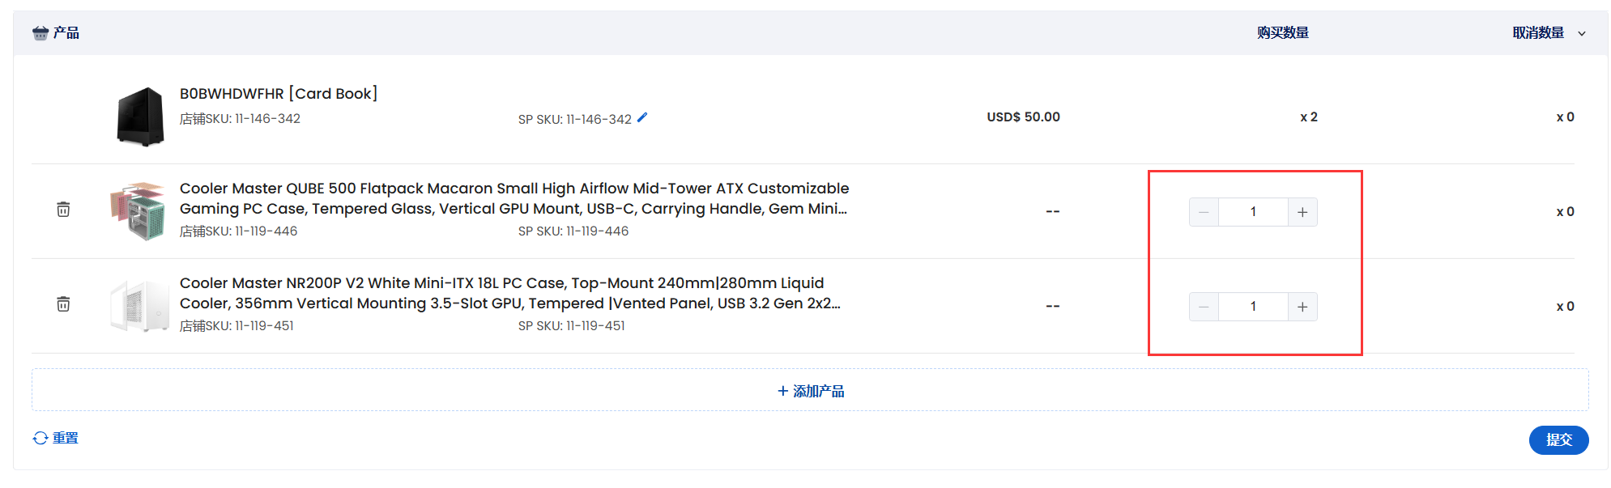Click the 购买数量 column header
The image size is (1611, 488).
1283,33
